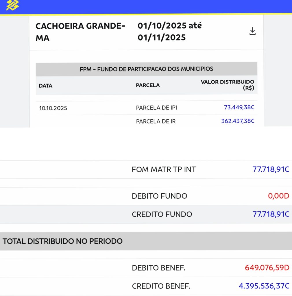The height and width of the screenshot is (296, 292).
Task: Click the blue top navigation bar
Action: point(146,7)
